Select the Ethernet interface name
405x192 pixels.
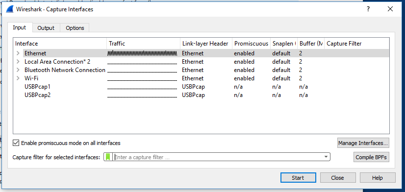(x=35, y=53)
